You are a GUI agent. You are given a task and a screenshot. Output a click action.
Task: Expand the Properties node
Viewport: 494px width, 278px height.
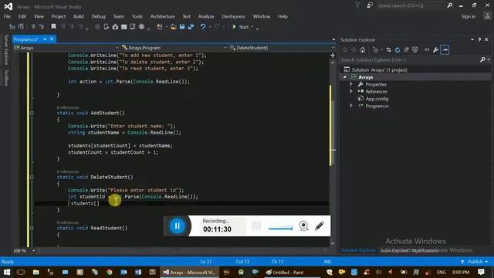pyautogui.click(x=351, y=84)
